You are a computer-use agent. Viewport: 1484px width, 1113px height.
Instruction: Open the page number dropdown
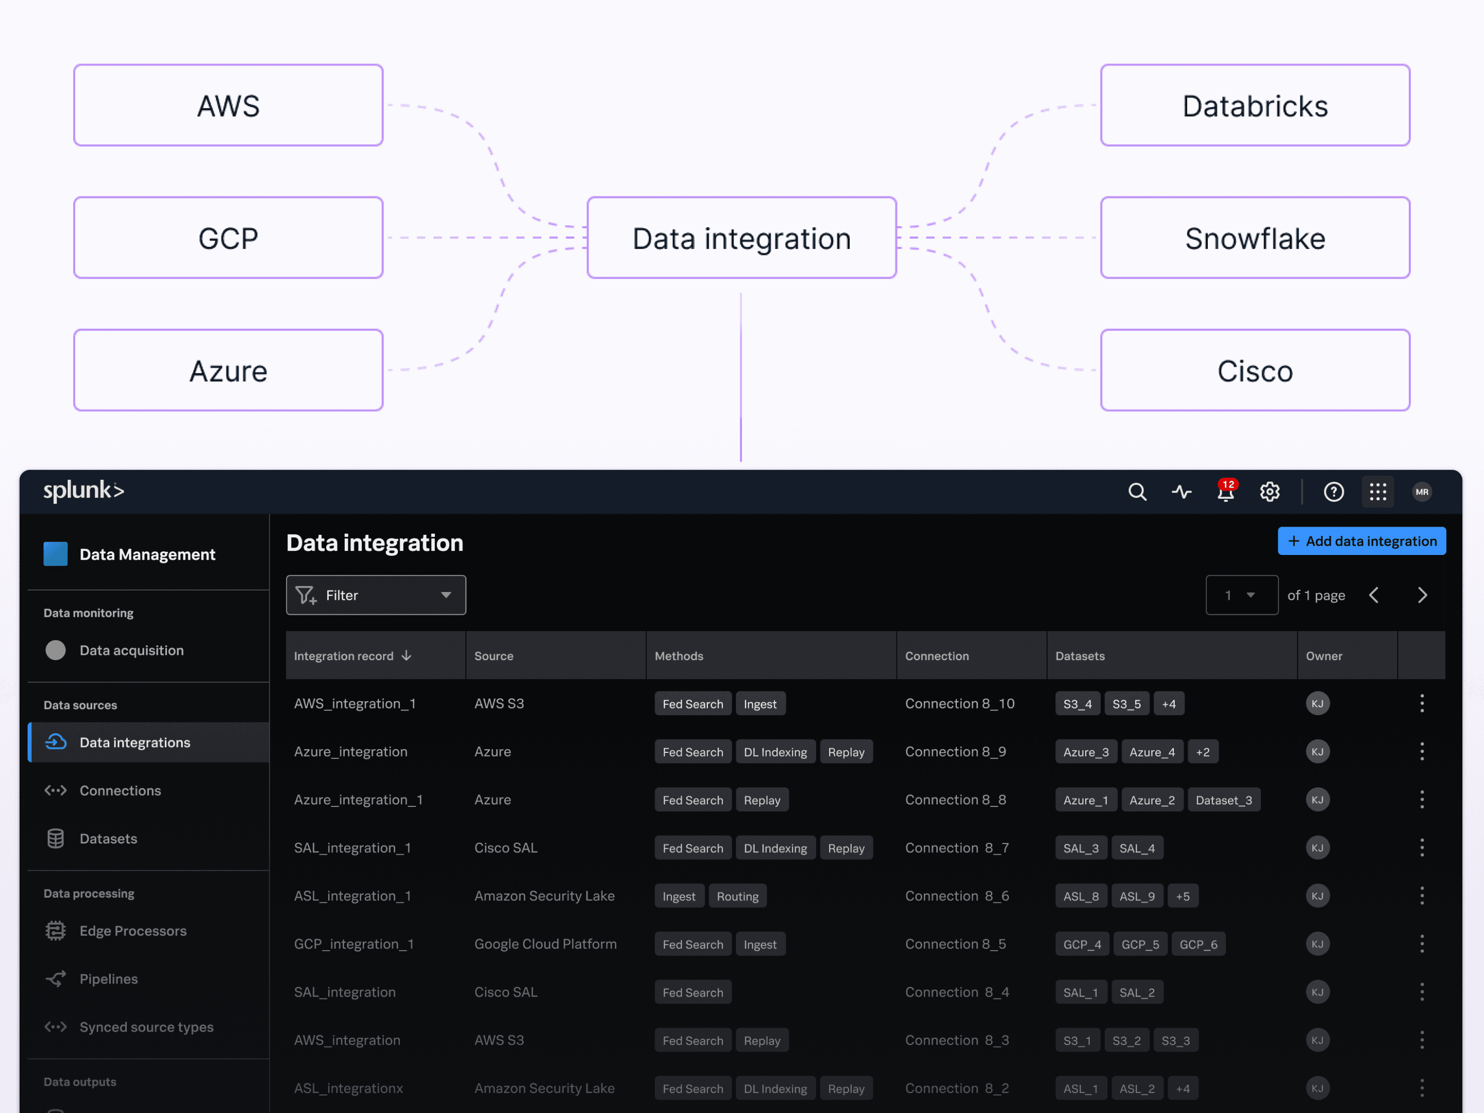1241,595
